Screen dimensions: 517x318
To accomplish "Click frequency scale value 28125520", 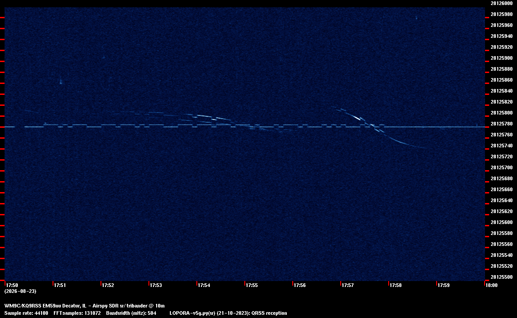I will point(501,266).
